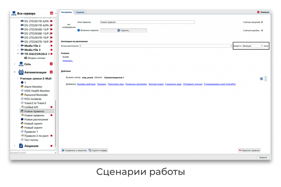Select DS-2TD2637B-10/P 1 camera

(x=36, y=38)
